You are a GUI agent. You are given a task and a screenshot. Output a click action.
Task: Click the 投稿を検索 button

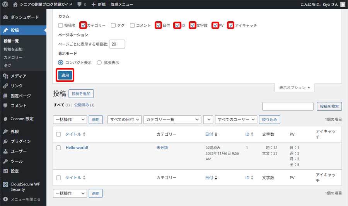pos(329,106)
